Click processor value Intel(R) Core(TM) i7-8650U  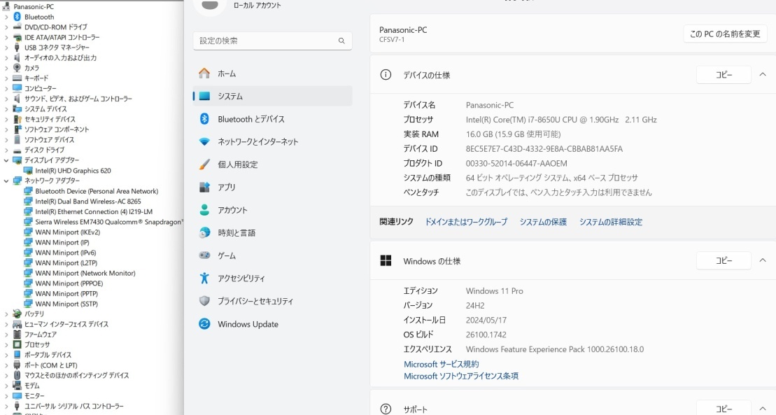coord(561,120)
